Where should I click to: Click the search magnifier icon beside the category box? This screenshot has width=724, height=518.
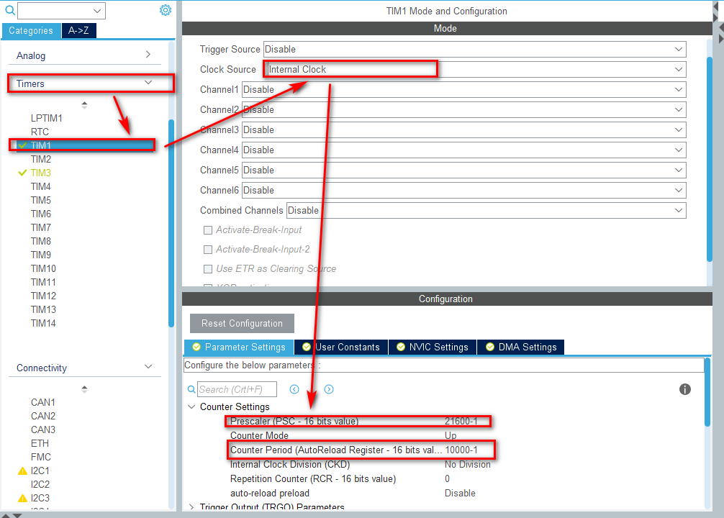[x=9, y=10]
